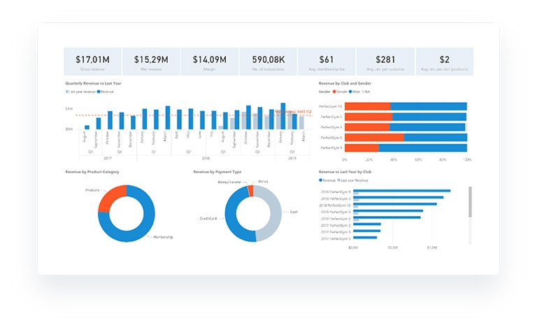Toggle the NA gender legend marker
Image resolution: width=537 pixels, height=328 pixels.
(364, 92)
